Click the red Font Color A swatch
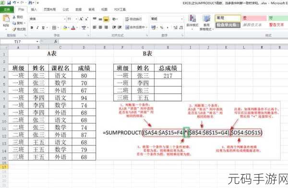Viewport: 288px width, 188px height. click(x=73, y=28)
